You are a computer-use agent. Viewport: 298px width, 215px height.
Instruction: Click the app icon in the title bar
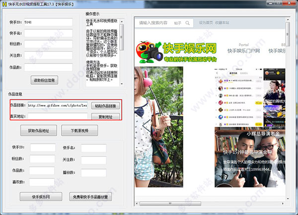(4, 4)
